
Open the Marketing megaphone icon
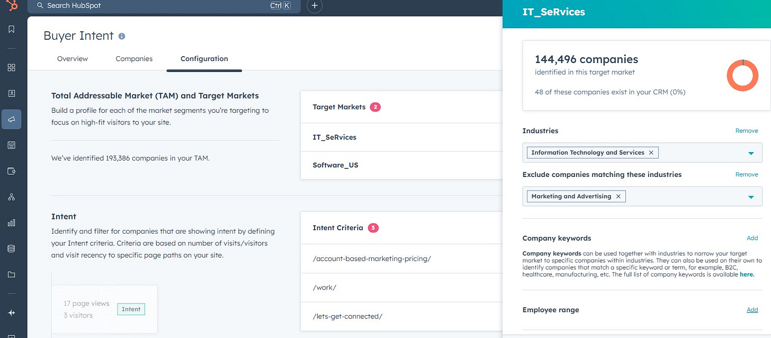12,119
